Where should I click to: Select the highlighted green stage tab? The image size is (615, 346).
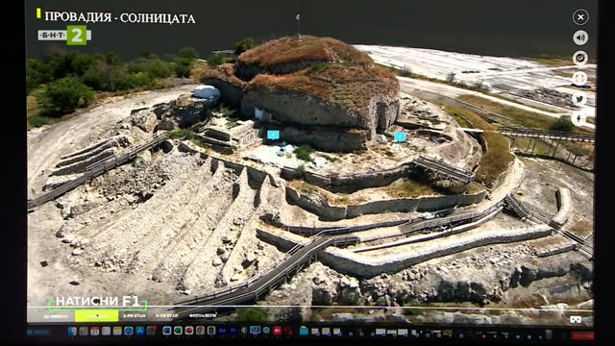click(x=96, y=316)
